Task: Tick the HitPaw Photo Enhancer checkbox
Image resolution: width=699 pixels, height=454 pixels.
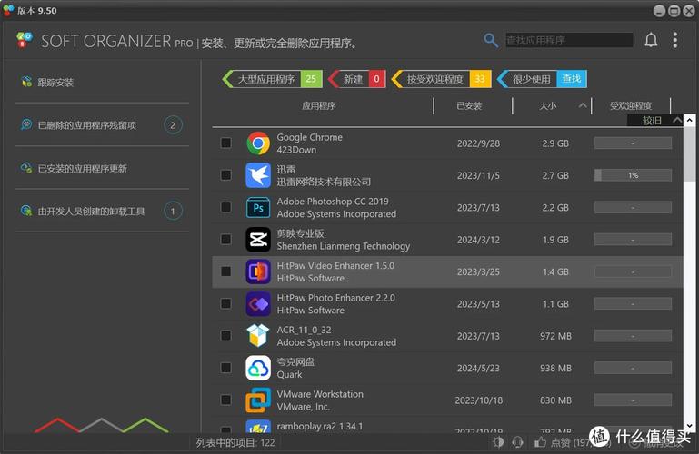Action: click(x=226, y=303)
